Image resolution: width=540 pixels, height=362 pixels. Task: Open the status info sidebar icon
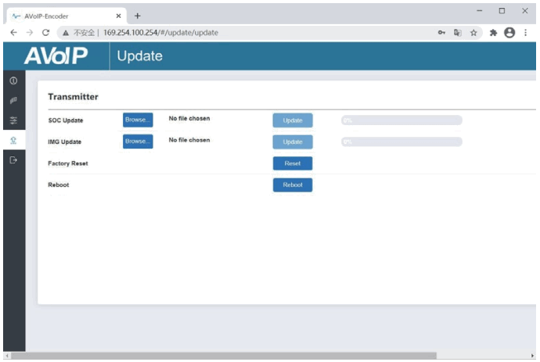tap(13, 81)
